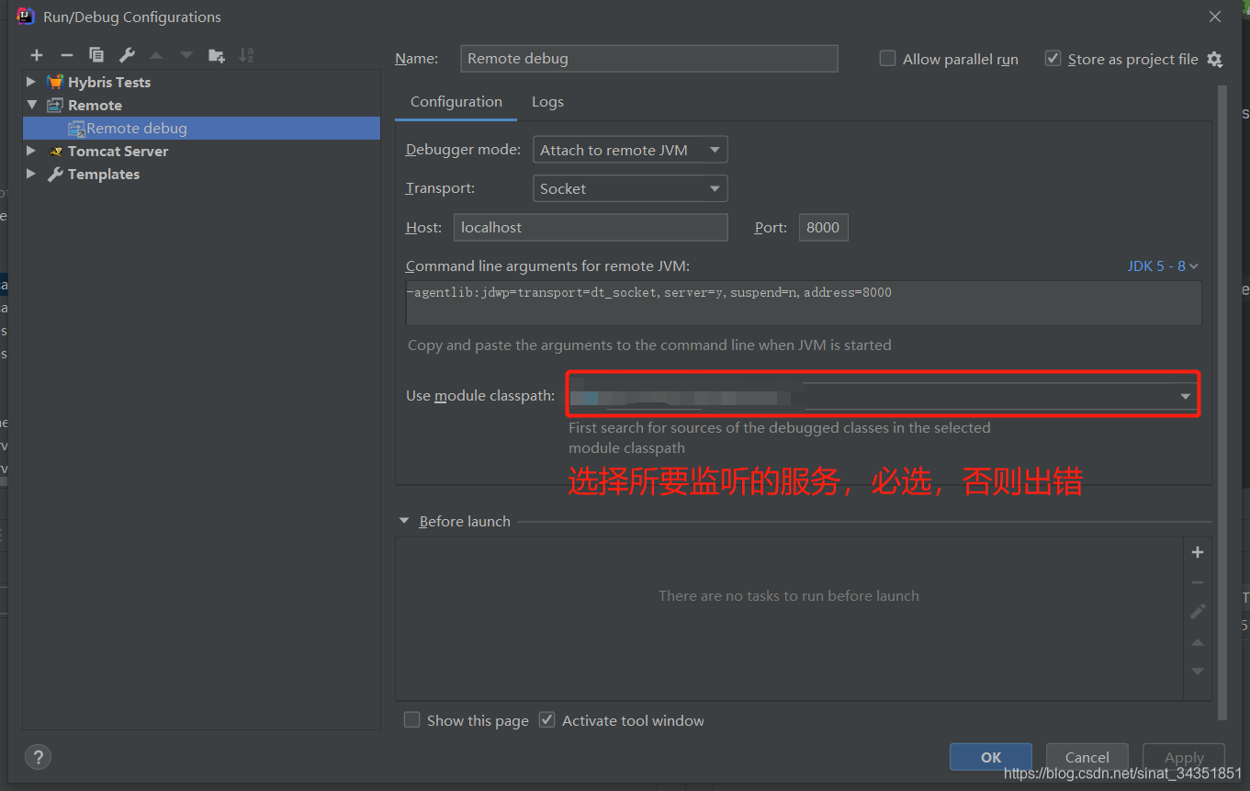
Task: Select the Hybris Tests label in the tree
Action: (109, 82)
